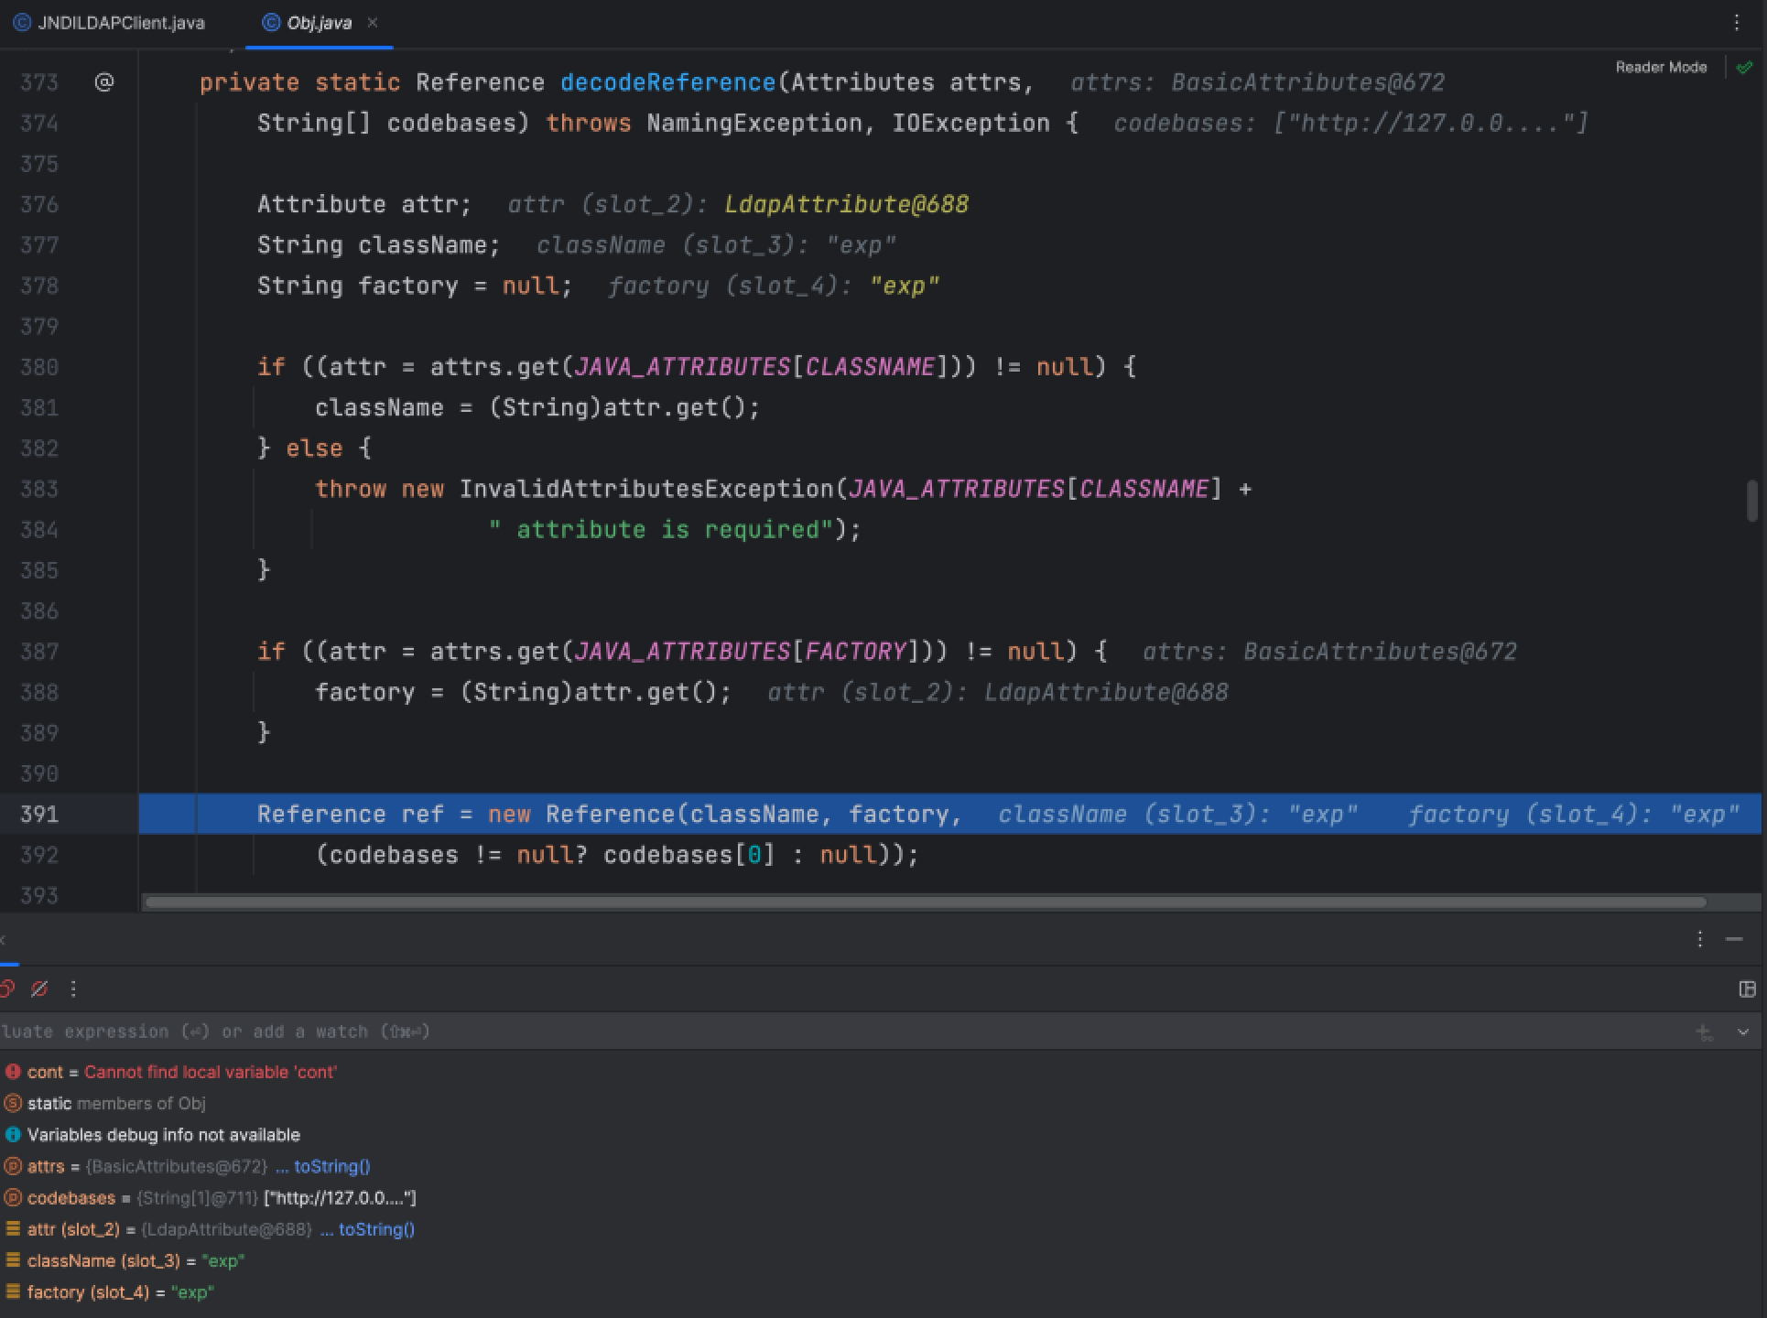Viewport: 1767px width, 1318px height.
Task: Expand the expression history dropdown chevron
Action: click(x=1743, y=1032)
